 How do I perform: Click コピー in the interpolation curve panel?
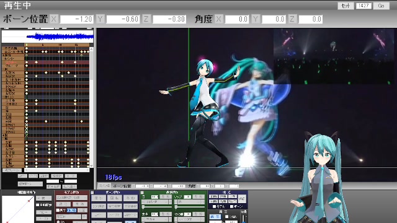44,212
